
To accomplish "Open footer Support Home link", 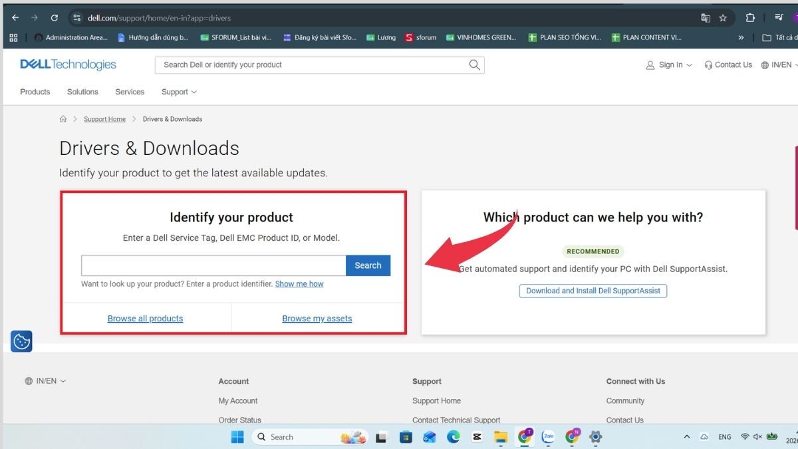I will click(x=436, y=400).
